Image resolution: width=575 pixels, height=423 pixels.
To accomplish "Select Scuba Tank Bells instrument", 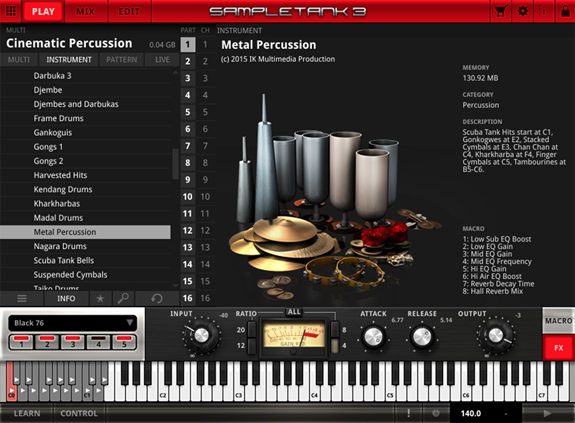I will click(x=85, y=261).
